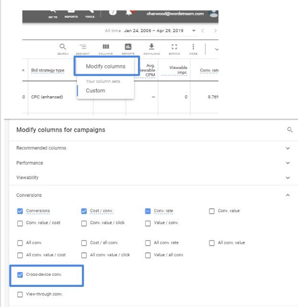This screenshot has width=298, height=307.
Task: Click the date range Jan 24, 2006 – Apr 29, 2019
Action: click(154, 31)
